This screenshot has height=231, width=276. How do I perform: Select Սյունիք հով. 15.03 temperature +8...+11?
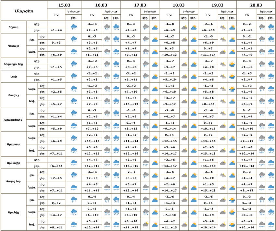56,227
